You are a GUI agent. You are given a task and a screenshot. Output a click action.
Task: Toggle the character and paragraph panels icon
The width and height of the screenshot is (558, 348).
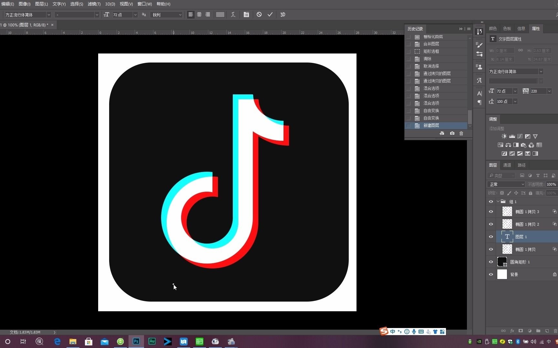246,15
